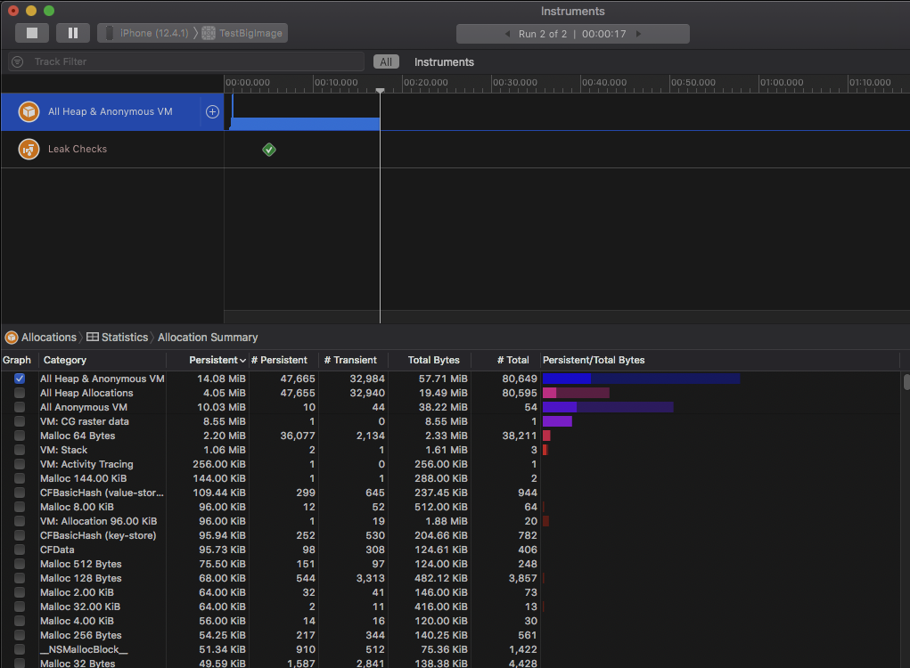Select the Leak Checks track icon

pyautogui.click(x=29, y=149)
